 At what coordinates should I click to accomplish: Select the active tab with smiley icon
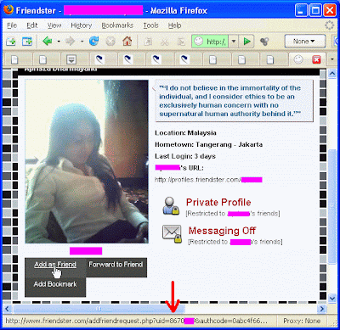point(298,59)
